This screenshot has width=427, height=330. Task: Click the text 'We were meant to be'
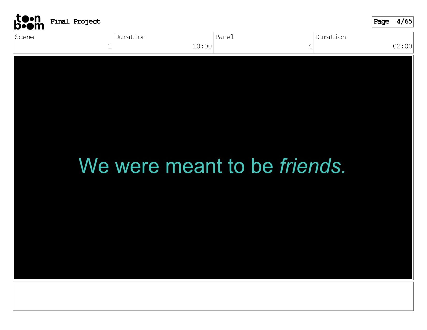click(176, 166)
